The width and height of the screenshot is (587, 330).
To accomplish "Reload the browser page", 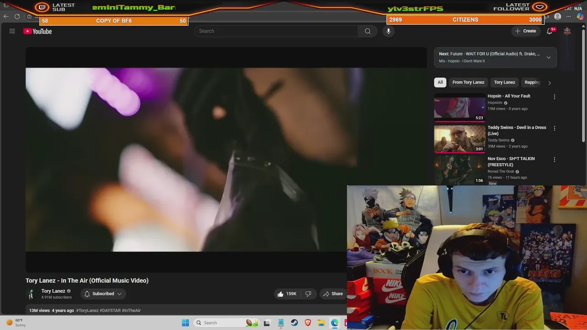I will click(x=17, y=16).
